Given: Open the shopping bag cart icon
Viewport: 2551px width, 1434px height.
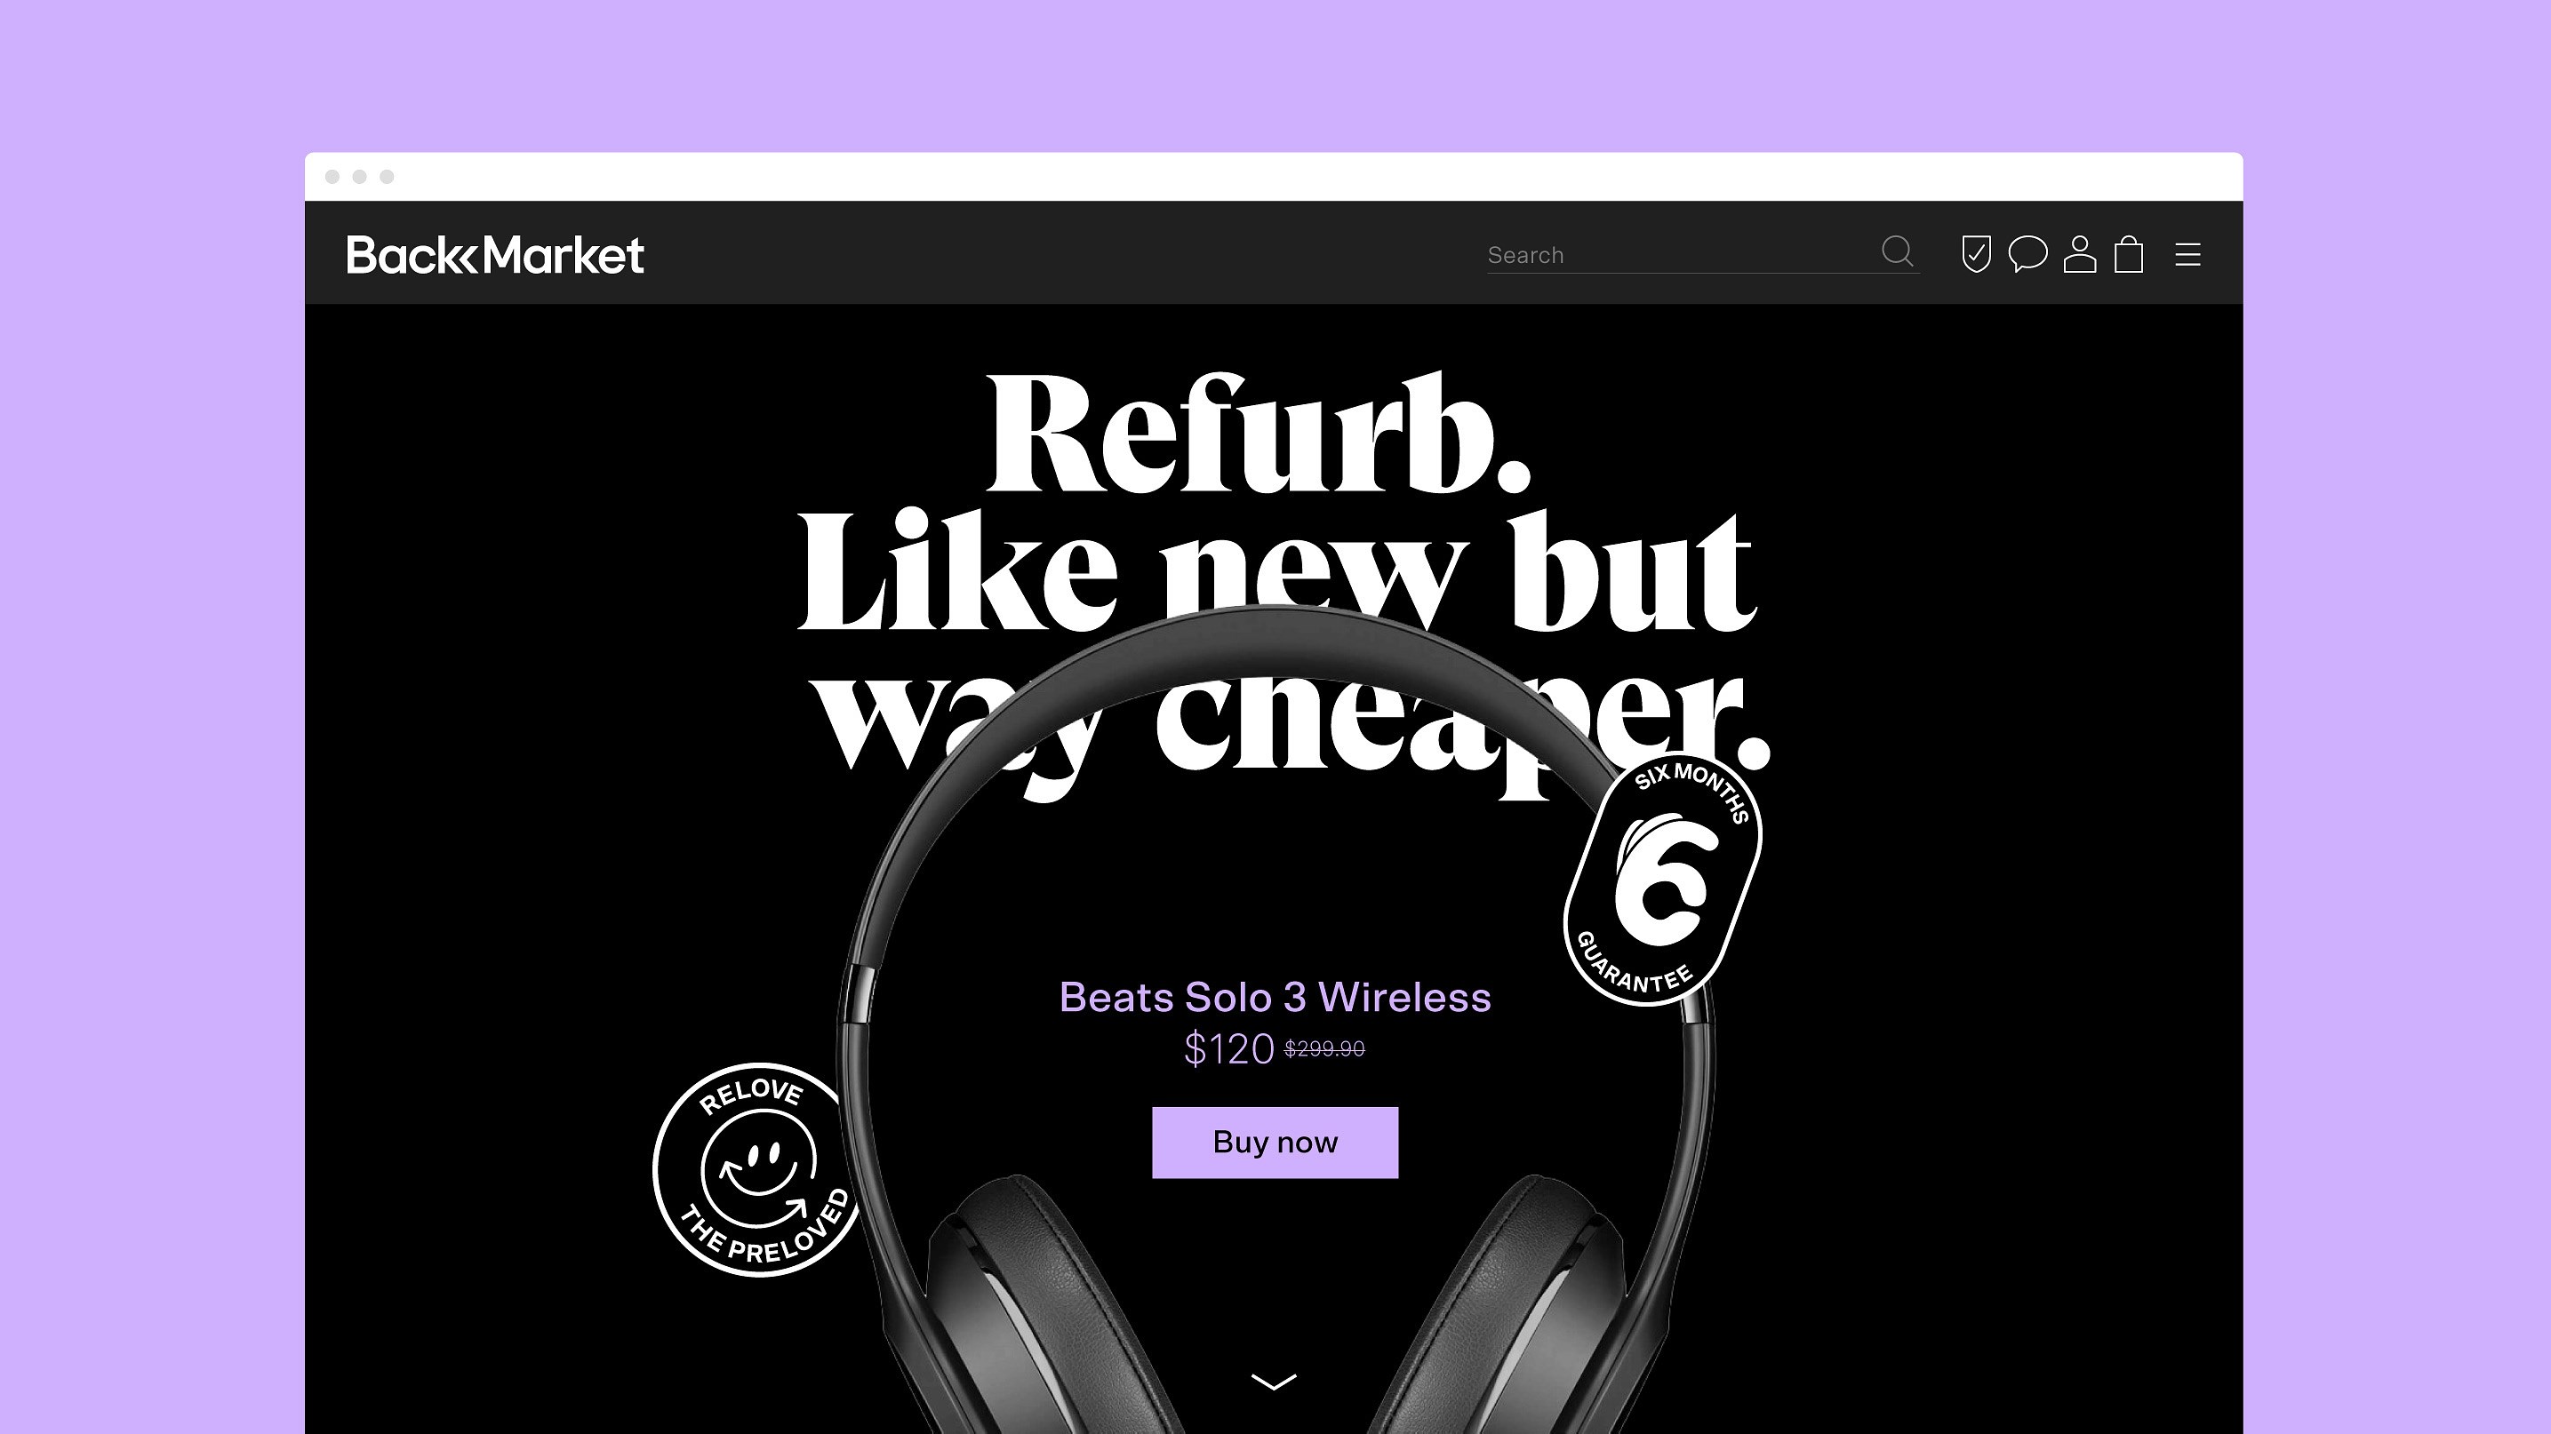Looking at the screenshot, I should click(x=2128, y=253).
